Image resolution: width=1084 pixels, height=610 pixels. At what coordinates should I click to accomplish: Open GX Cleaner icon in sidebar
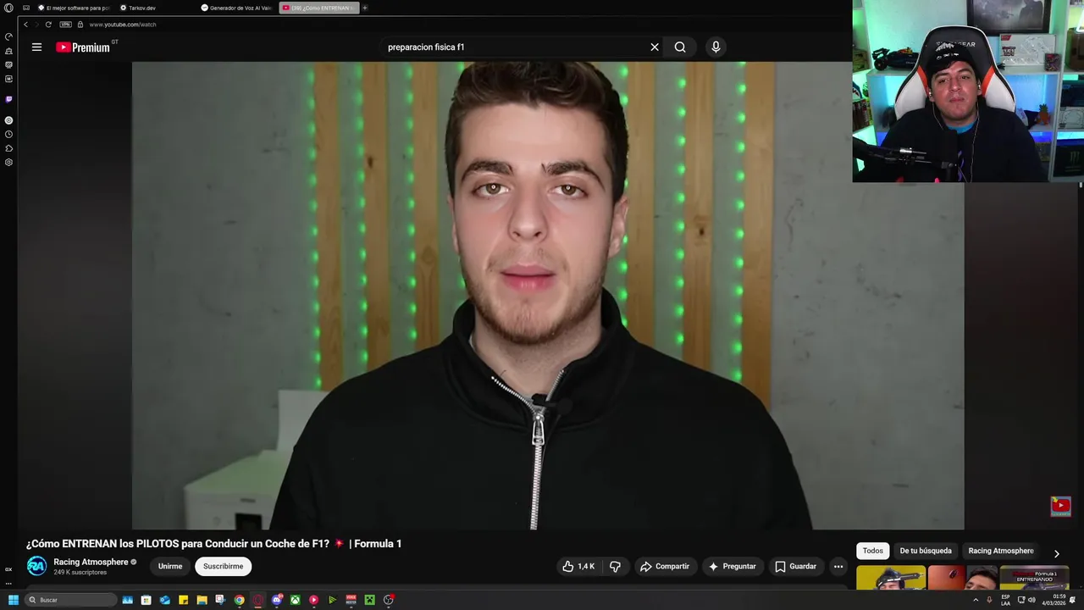pos(8,51)
